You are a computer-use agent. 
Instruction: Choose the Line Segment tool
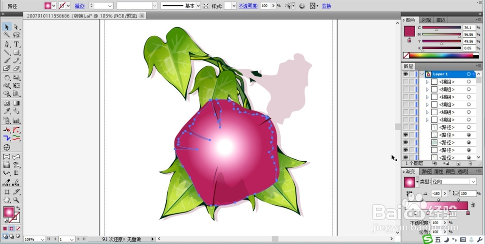(x=7, y=52)
